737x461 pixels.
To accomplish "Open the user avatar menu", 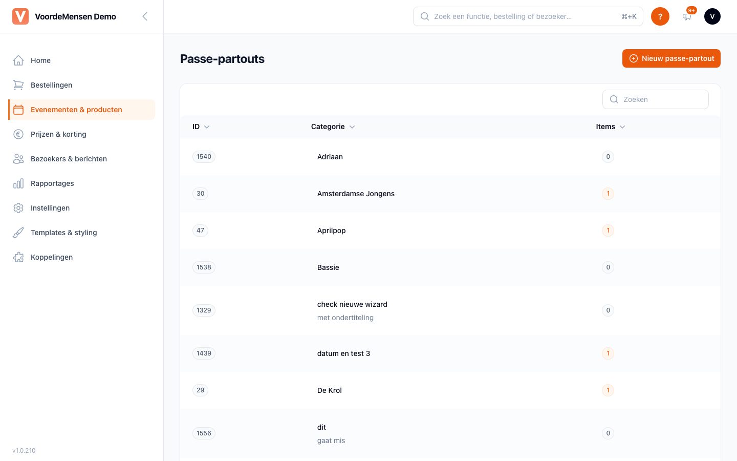I will [x=712, y=16].
